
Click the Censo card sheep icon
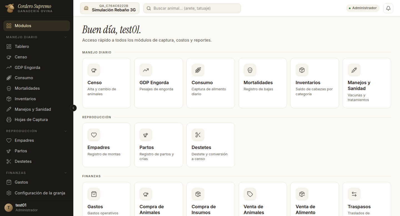pos(94,70)
